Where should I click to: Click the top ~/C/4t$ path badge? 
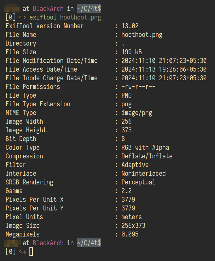coord(89,8)
